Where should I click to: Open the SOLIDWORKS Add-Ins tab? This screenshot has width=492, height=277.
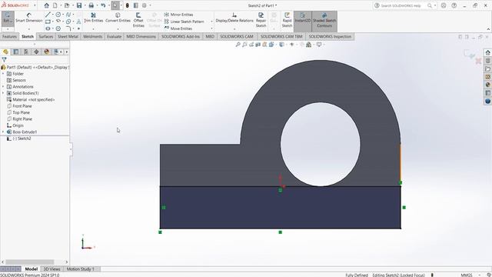[181, 36]
